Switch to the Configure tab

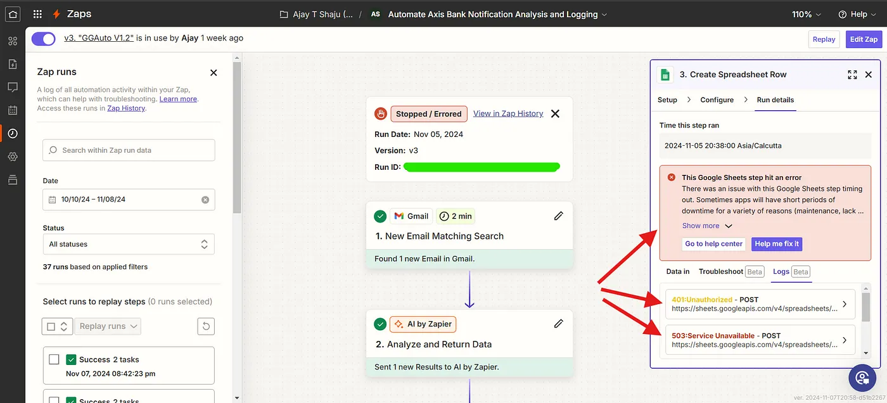(x=717, y=100)
